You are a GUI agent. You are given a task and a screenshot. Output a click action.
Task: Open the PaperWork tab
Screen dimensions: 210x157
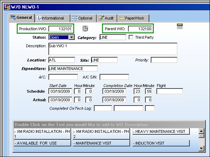tap(133, 18)
